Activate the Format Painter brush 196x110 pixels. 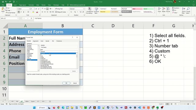tap(10, 13)
